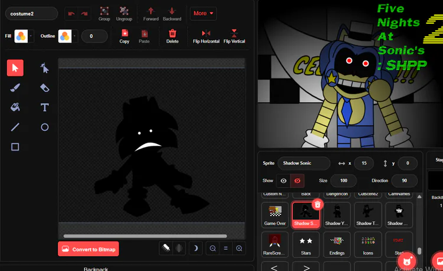
Task: Open the Backpack panel
Action: click(x=96, y=269)
